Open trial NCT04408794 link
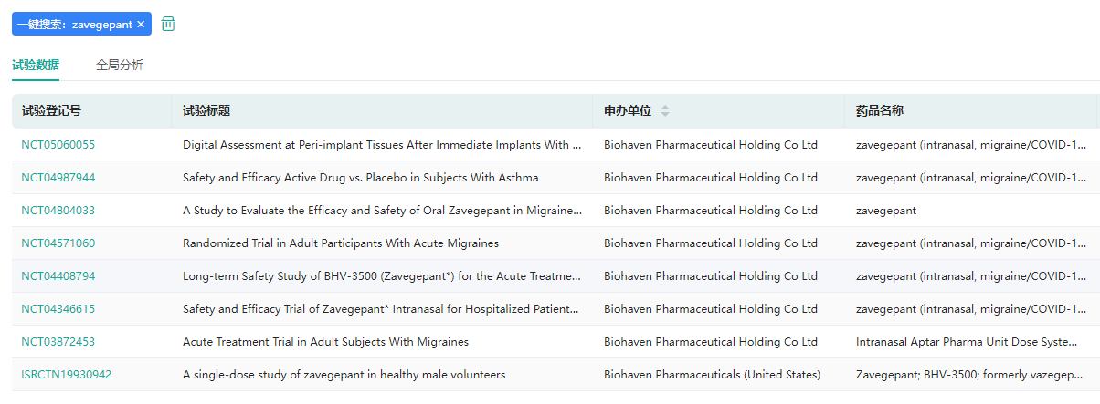This screenshot has height=404, width=1100. [x=58, y=276]
